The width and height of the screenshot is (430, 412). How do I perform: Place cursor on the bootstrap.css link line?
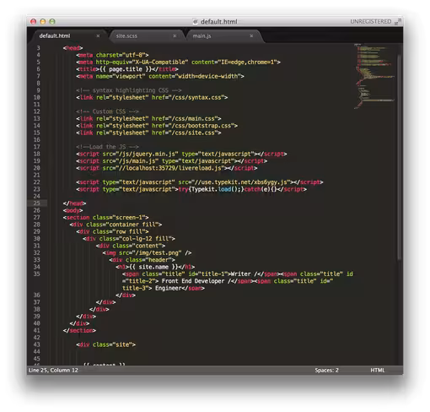point(157,126)
